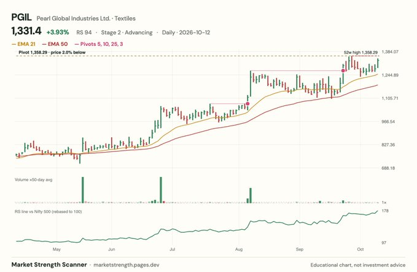417x272 pixels.
Task: Click the Pivots 5, 10, 25, 3 legend entry
Action: pos(99,44)
